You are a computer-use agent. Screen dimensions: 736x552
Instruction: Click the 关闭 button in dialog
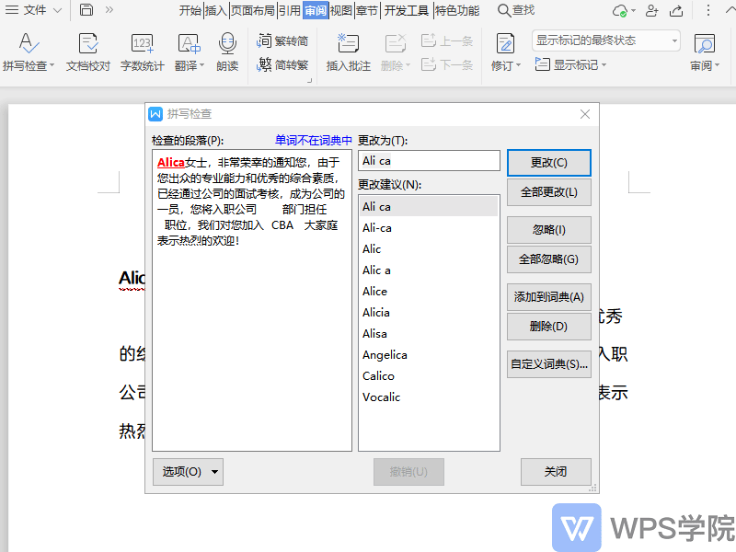[x=556, y=472]
